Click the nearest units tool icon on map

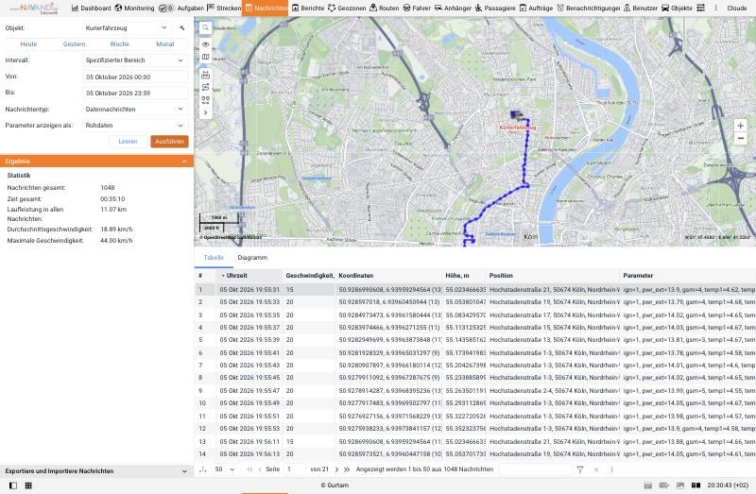205,100
